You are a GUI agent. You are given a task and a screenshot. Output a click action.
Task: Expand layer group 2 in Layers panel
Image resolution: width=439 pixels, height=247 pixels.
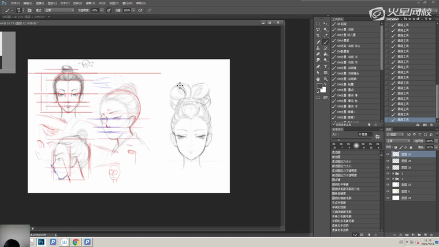(x=393, y=173)
